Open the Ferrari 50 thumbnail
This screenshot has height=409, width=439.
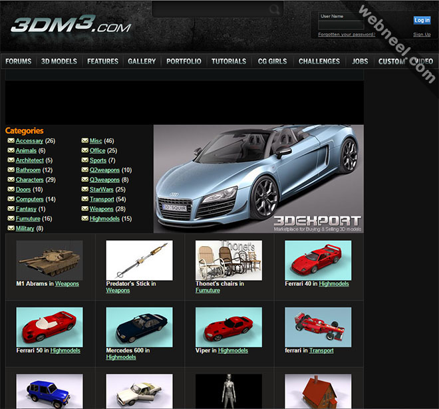[50, 327]
